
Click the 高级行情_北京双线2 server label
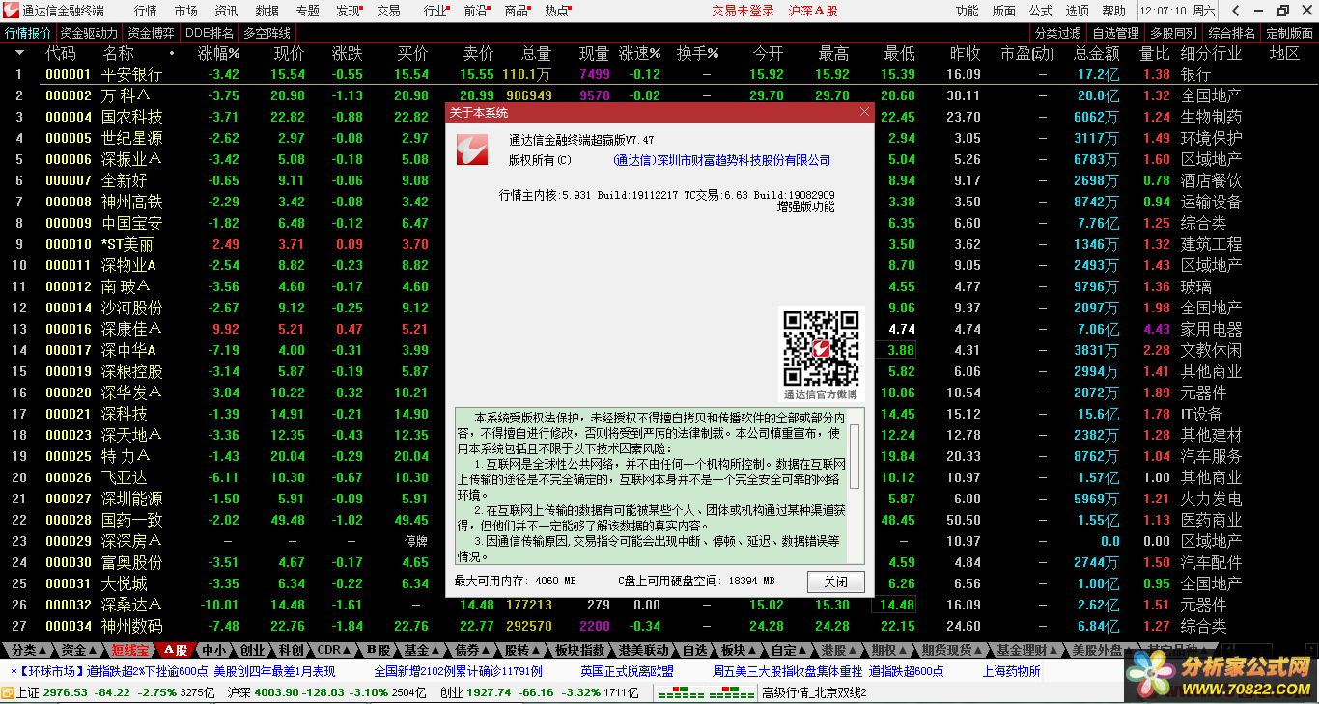coord(814,692)
